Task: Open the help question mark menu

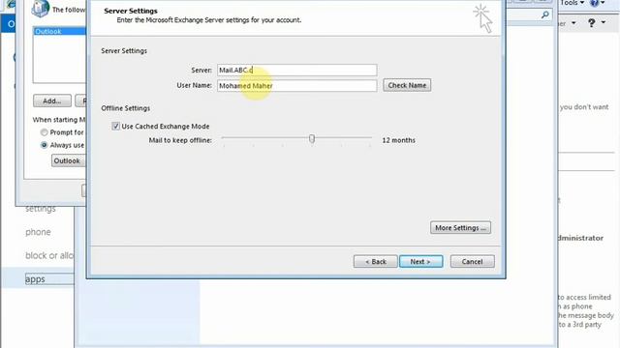Action: pyautogui.click(x=597, y=23)
